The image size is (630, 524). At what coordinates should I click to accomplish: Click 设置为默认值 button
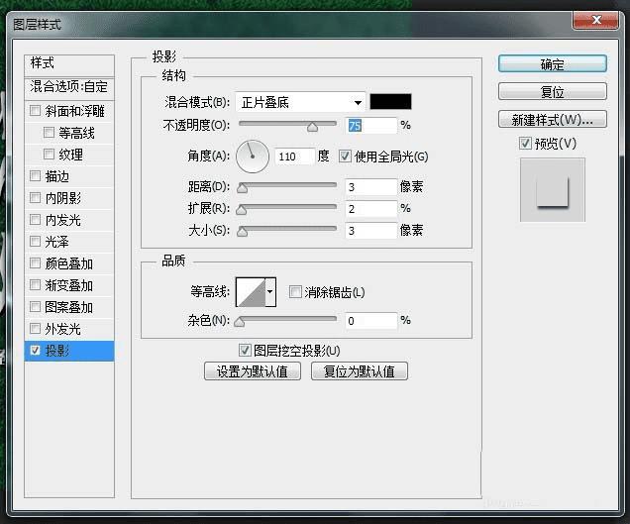pyautogui.click(x=253, y=370)
